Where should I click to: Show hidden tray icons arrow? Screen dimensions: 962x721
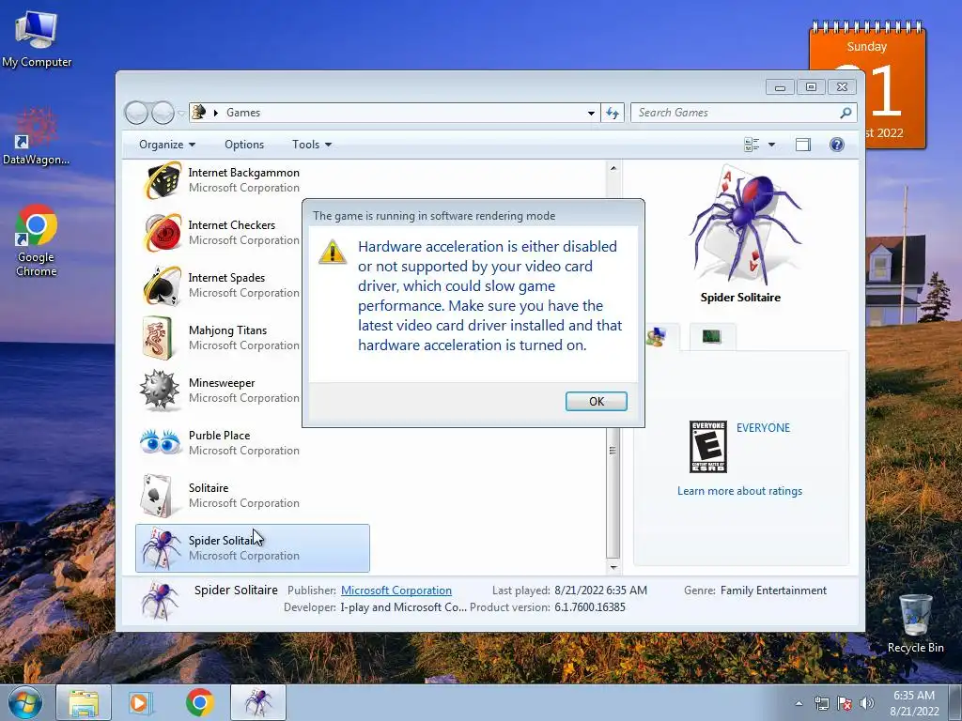(799, 703)
